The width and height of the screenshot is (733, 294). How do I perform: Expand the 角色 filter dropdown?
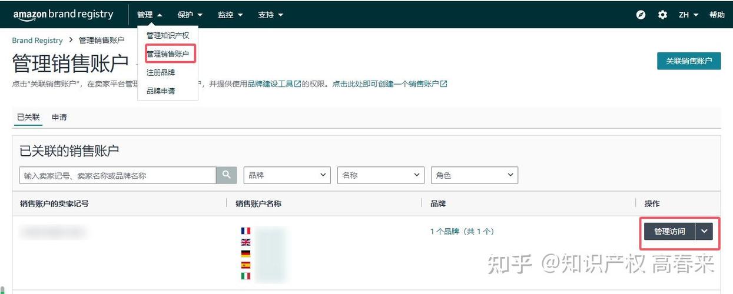click(475, 175)
